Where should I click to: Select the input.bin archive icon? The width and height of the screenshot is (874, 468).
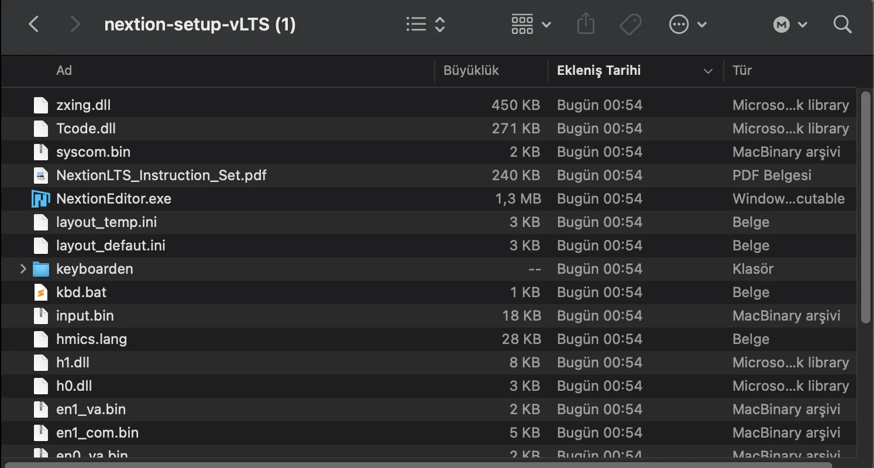pos(40,316)
